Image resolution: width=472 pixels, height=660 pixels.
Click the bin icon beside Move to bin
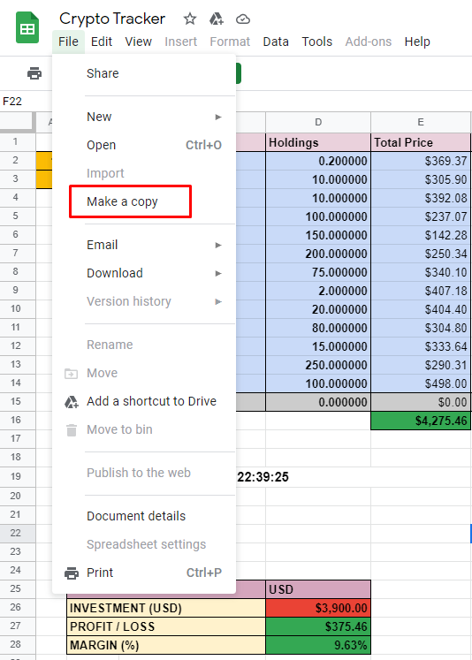point(72,430)
